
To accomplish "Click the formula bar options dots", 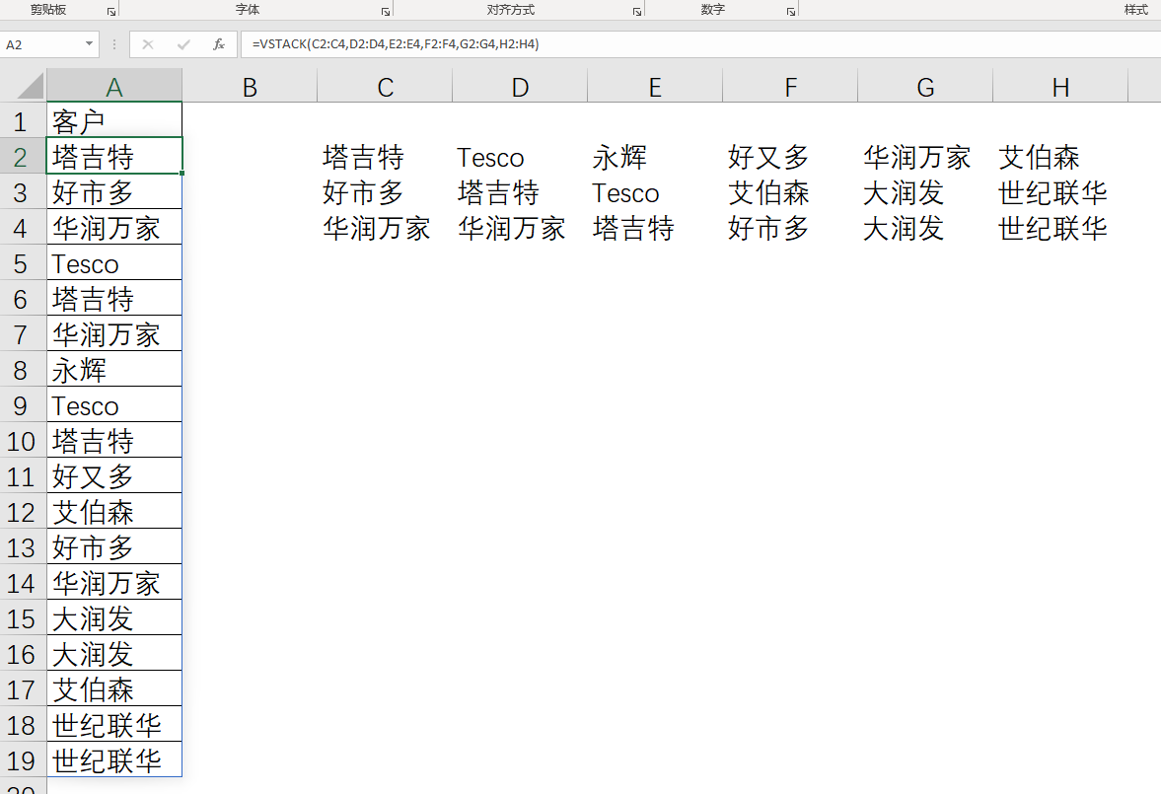I will [114, 44].
